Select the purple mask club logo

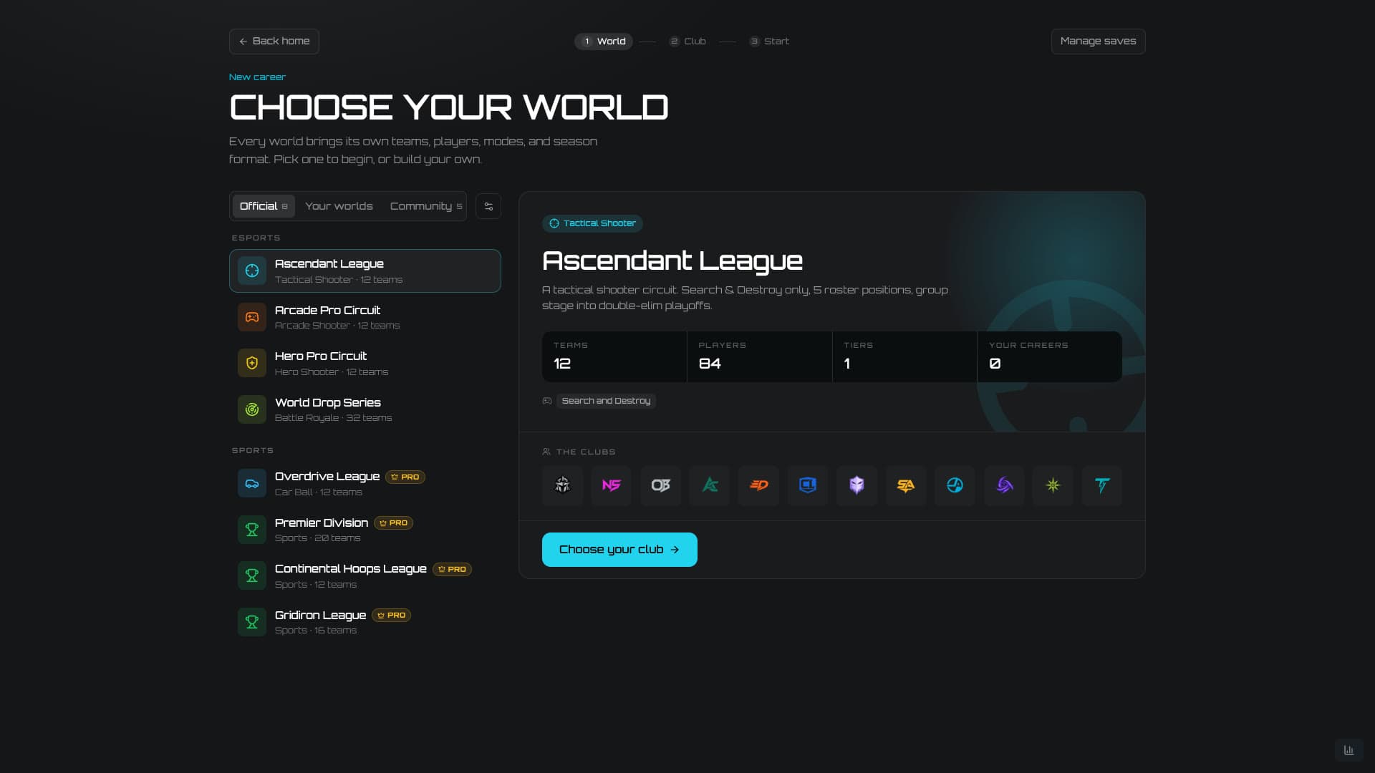coord(857,485)
